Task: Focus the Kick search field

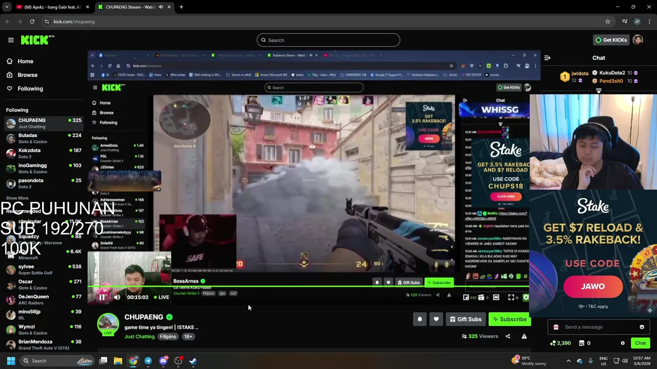Action: pyautogui.click(x=328, y=40)
